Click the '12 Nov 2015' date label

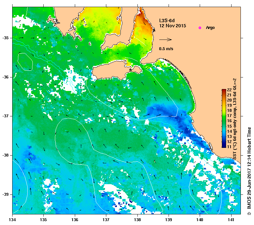tap(173, 26)
